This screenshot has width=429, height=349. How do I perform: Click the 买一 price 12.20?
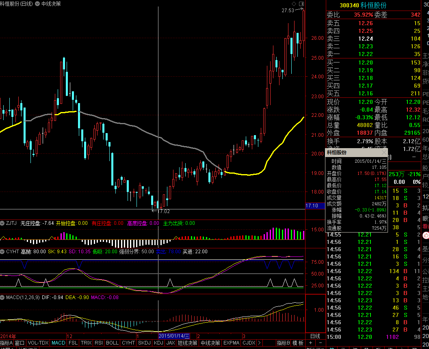point(366,62)
